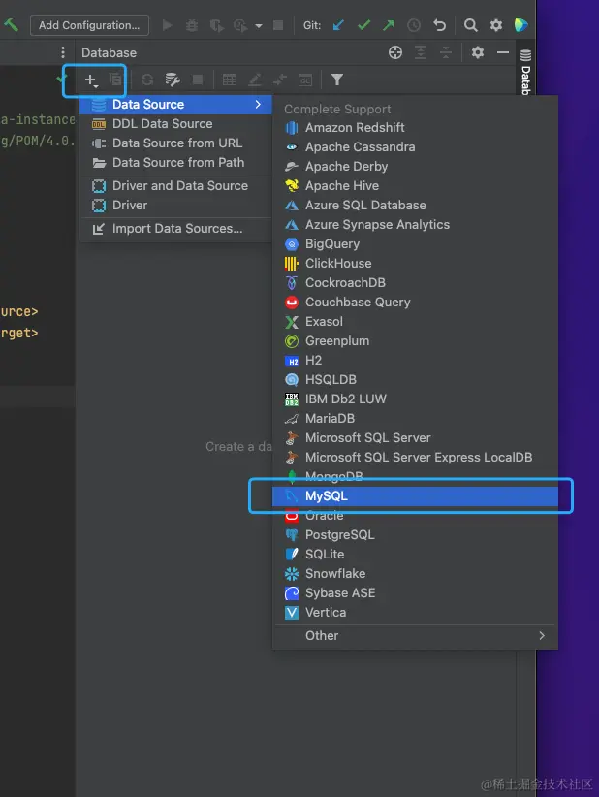Choose Import Data Sources option
This screenshot has height=797, width=599.
tap(177, 229)
